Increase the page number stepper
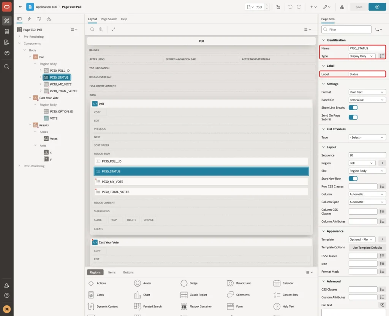Viewport: 389px width, 316px height. (x=267, y=5)
